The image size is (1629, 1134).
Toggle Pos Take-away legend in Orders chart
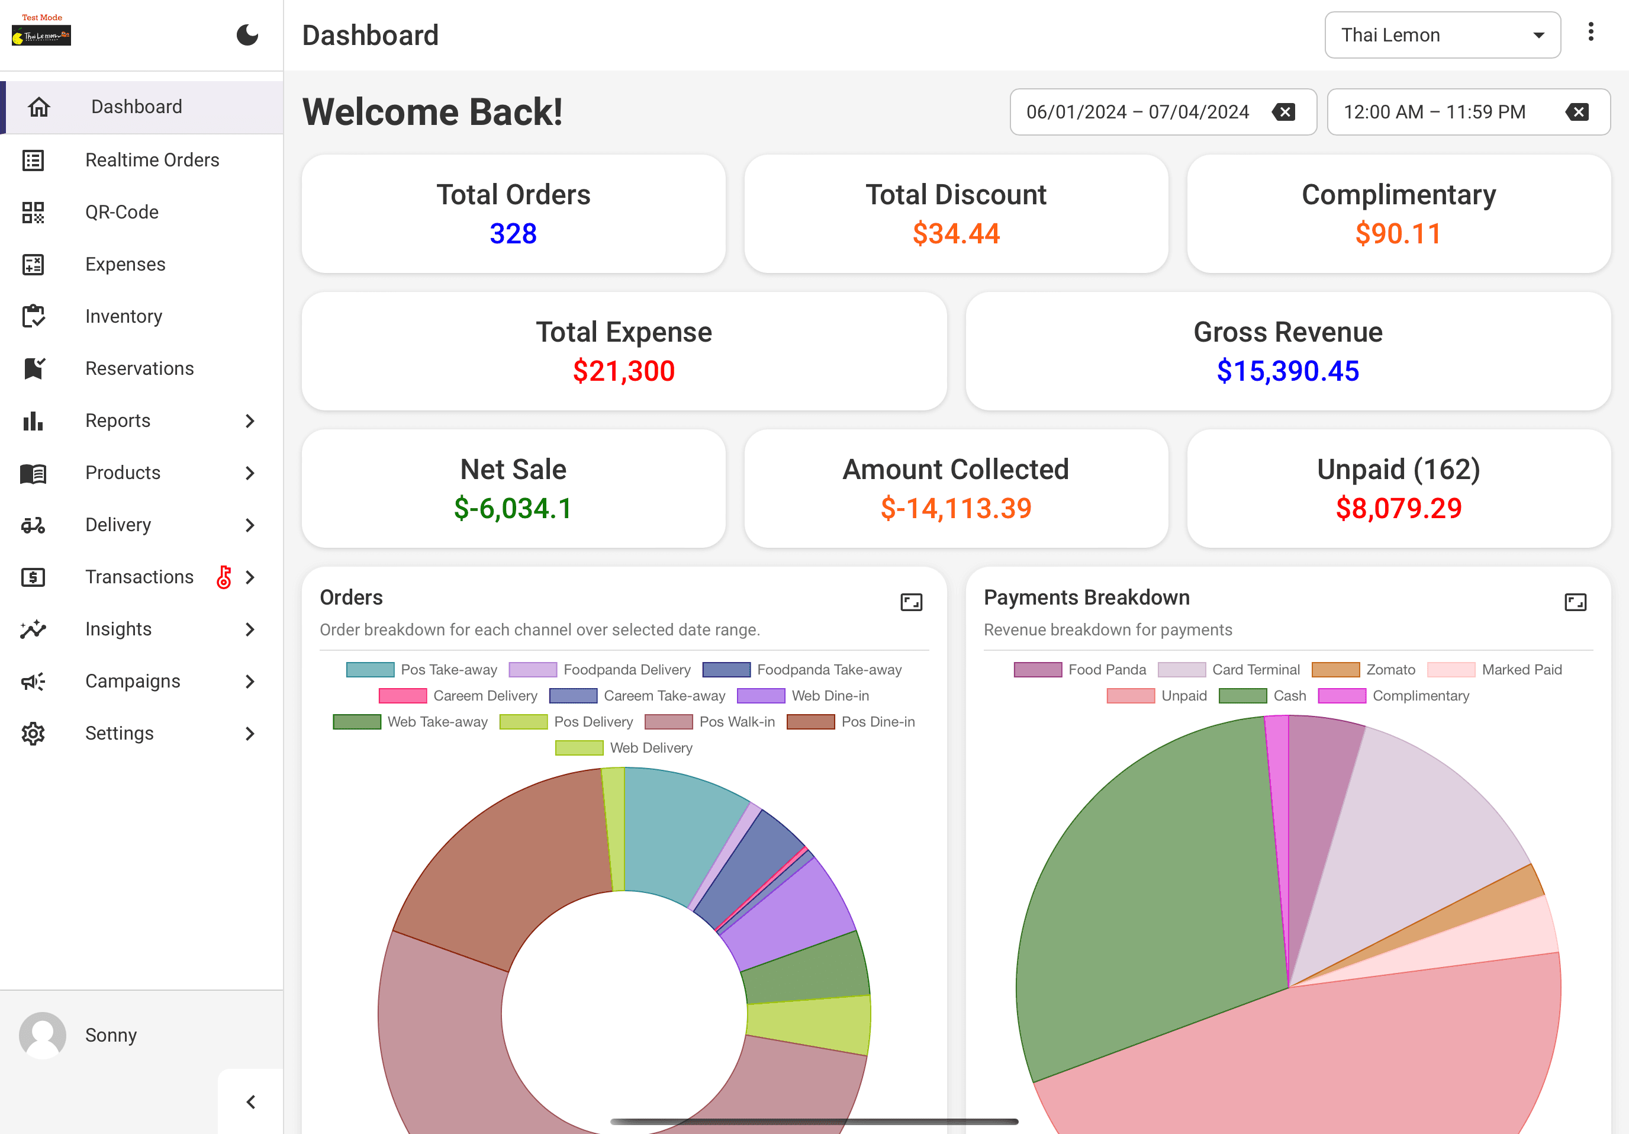(x=421, y=669)
